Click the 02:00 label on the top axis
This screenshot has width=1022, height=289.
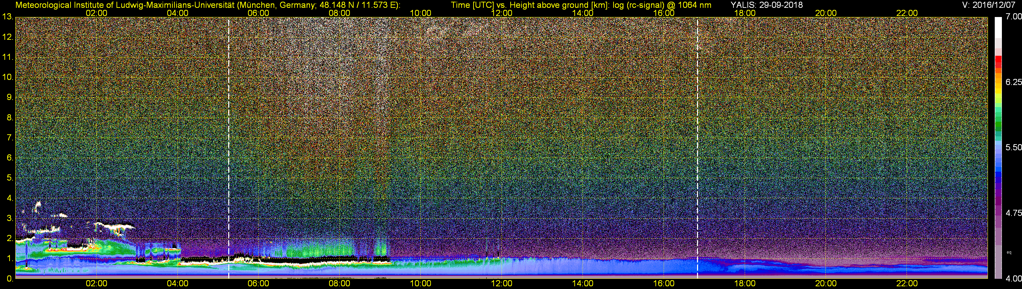(96, 13)
